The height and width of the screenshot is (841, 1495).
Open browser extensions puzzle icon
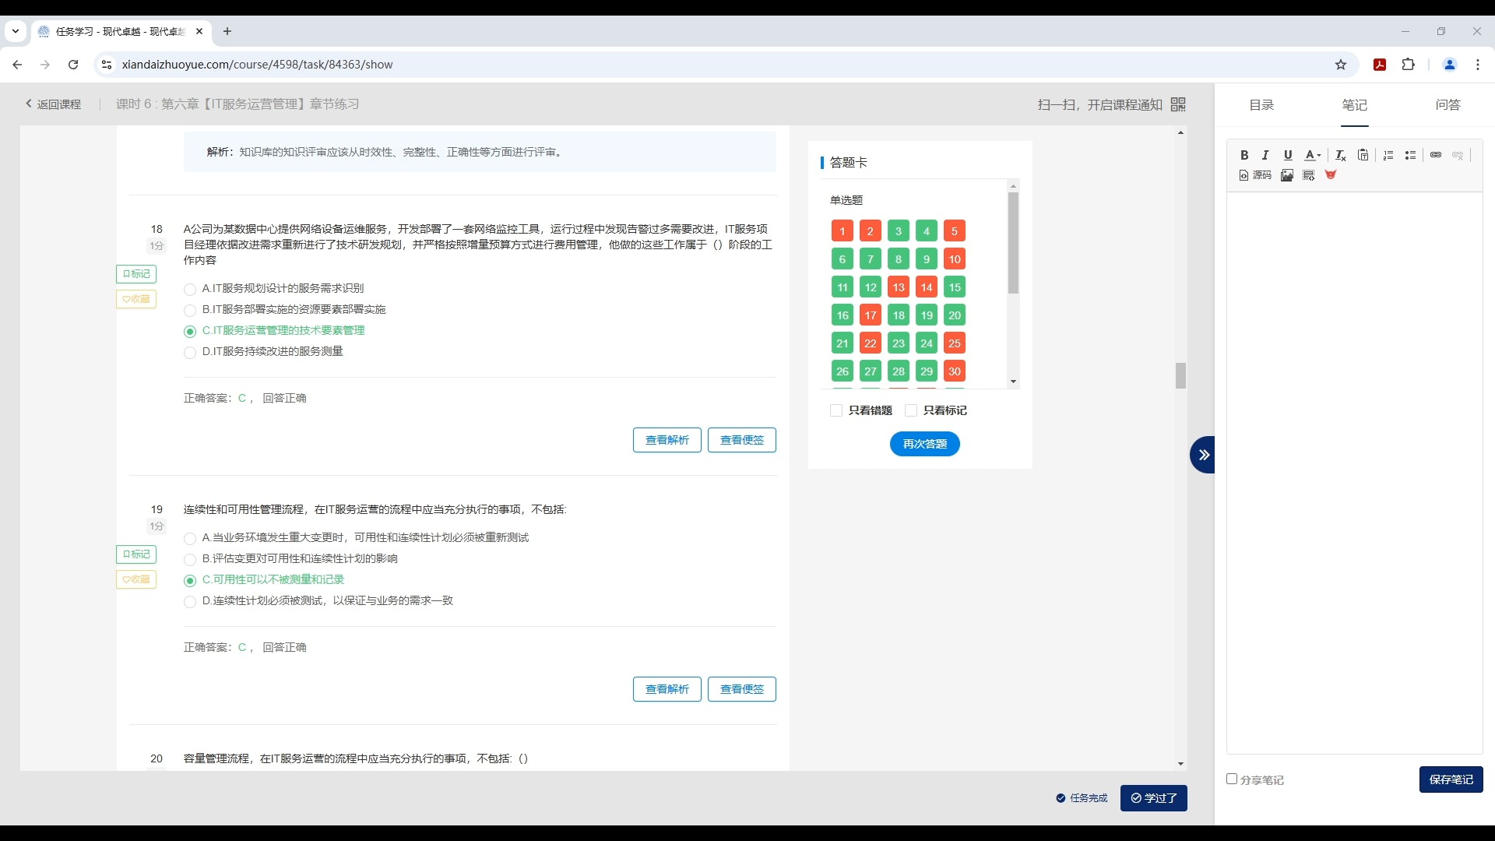[x=1408, y=65]
